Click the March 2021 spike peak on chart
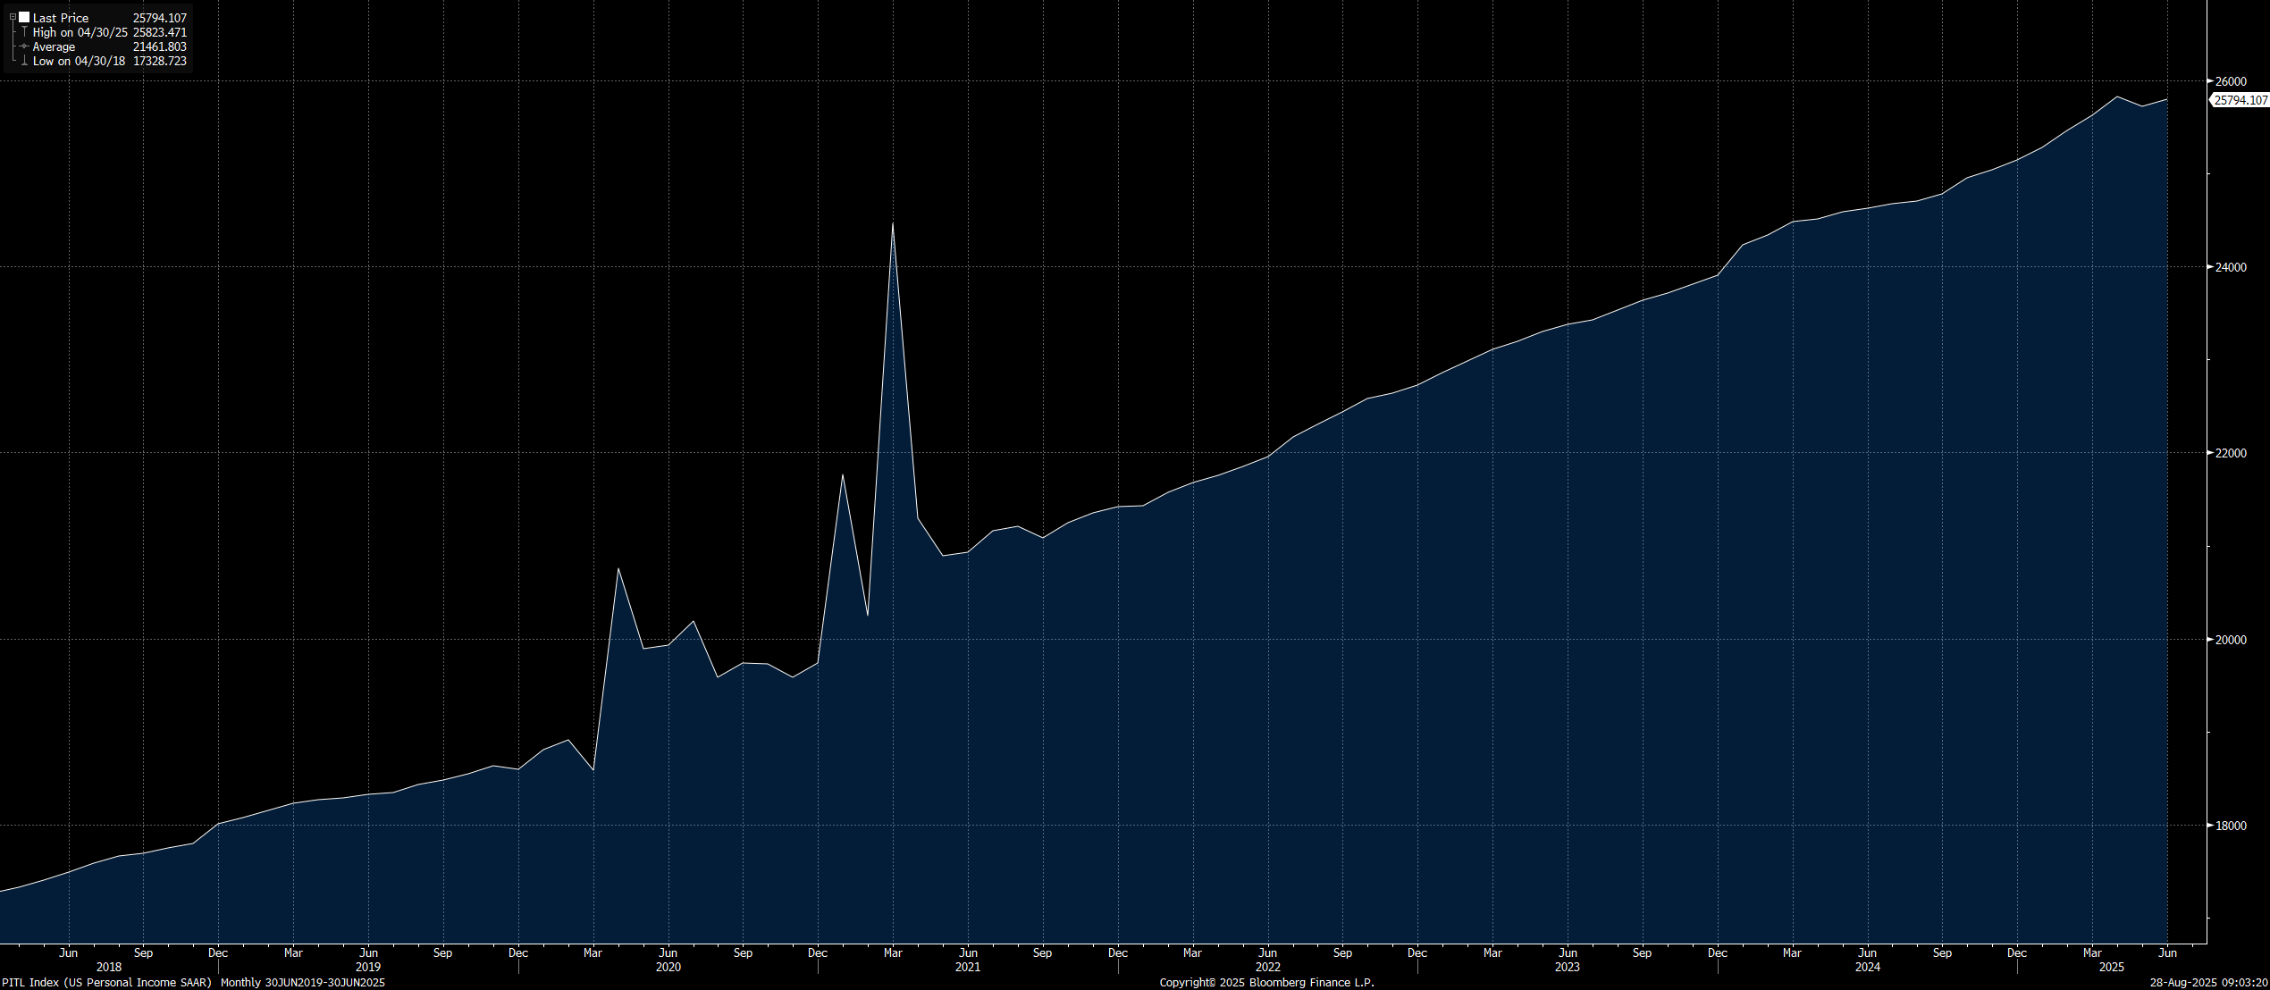The width and height of the screenshot is (2270, 990). coord(893,223)
